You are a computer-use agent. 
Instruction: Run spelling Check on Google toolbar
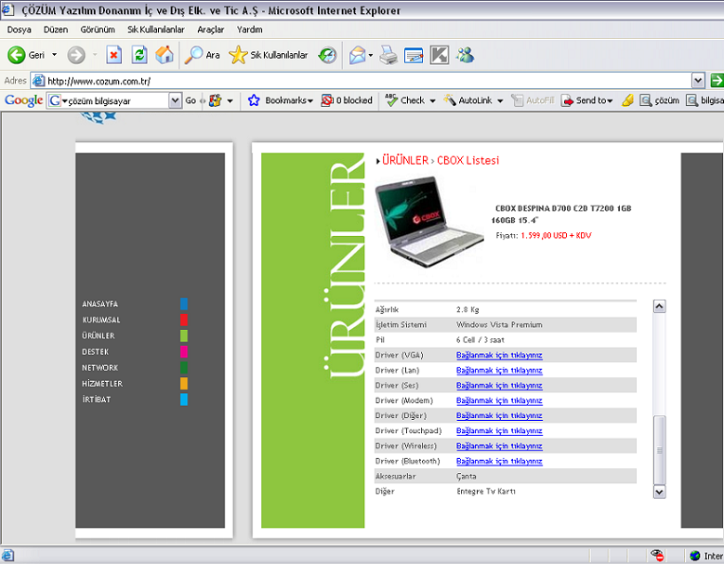pyautogui.click(x=405, y=100)
